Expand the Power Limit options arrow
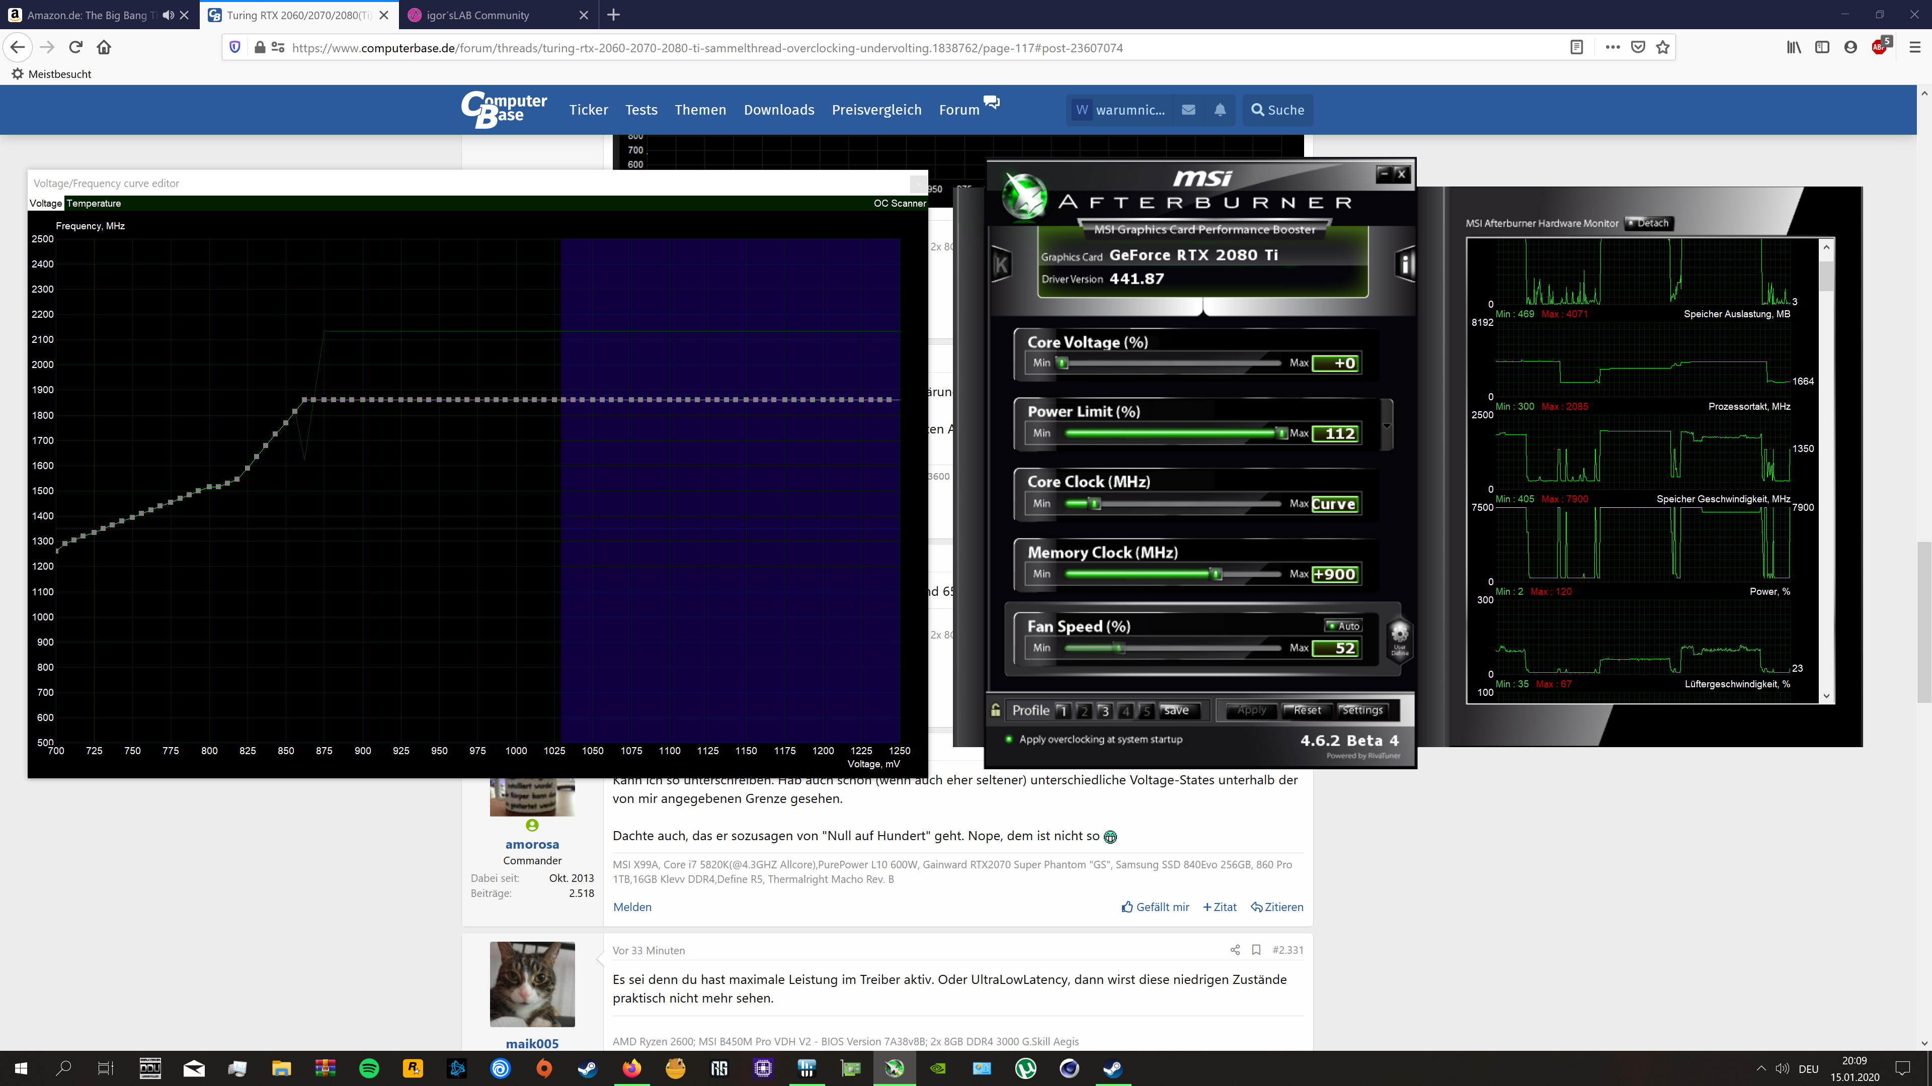The width and height of the screenshot is (1932, 1086). 1387,426
